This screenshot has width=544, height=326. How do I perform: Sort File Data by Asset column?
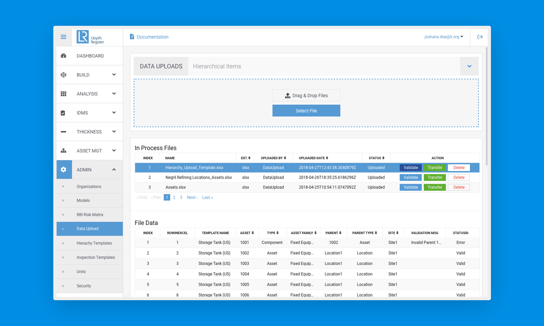(x=253, y=233)
